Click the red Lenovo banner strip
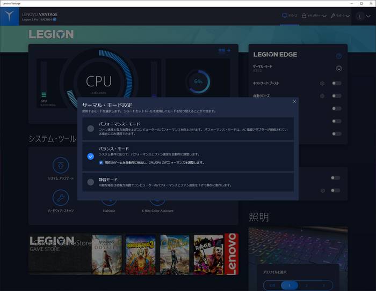The width and height of the screenshot is (376, 291). pos(232,254)
